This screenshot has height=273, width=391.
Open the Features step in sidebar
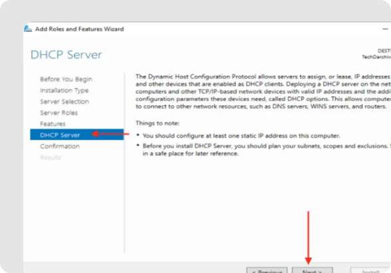53,124
